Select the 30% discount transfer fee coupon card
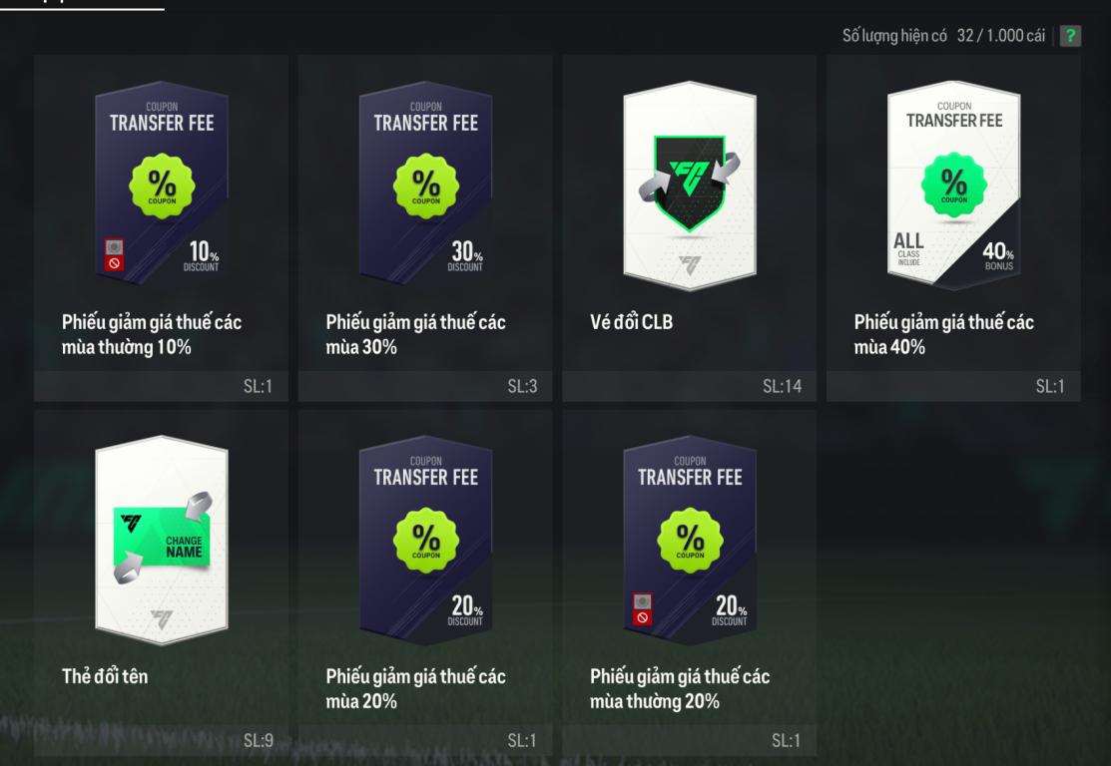This screenshot has width=1111, height=766. pos(426,183)
